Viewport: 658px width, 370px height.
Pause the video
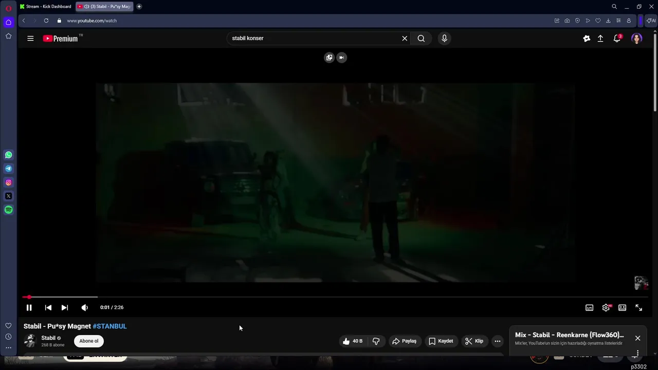pos(29,307)
